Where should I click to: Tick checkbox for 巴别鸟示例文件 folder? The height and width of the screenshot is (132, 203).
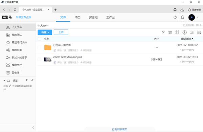40,47
